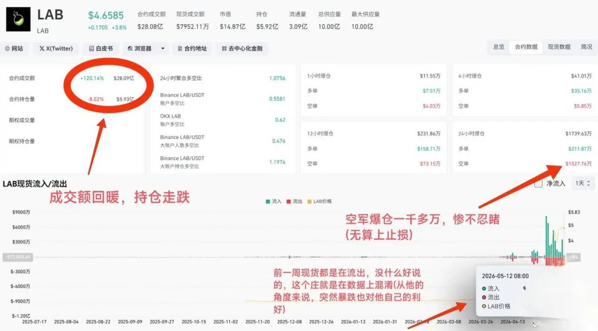Click OKX LAB 账户多空比 value 0.62
Viewport: 598px width, 331px height.
click(x=280, y=120)
